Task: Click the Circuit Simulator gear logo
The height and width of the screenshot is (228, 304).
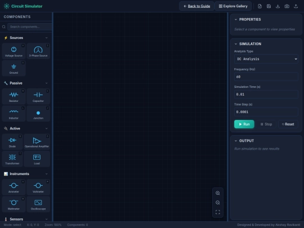Action: point(6,6)
